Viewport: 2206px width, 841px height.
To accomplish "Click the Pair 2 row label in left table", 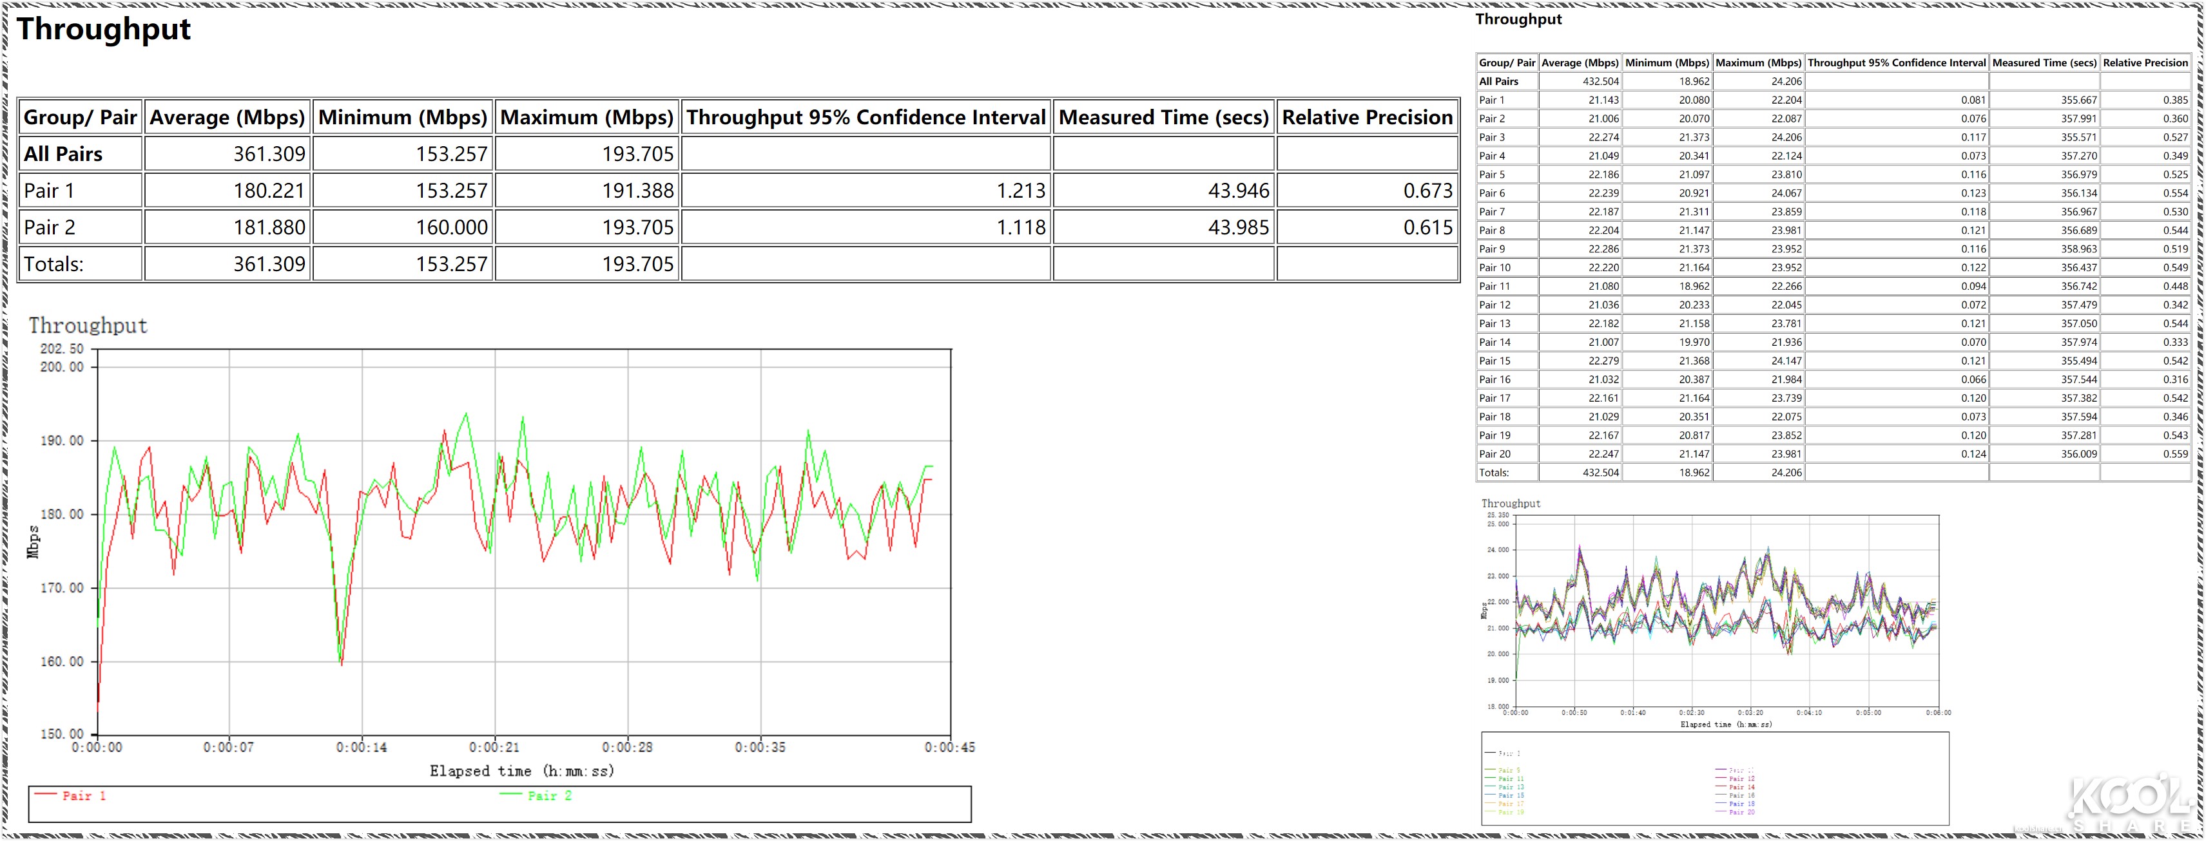I will pos(50,227).
